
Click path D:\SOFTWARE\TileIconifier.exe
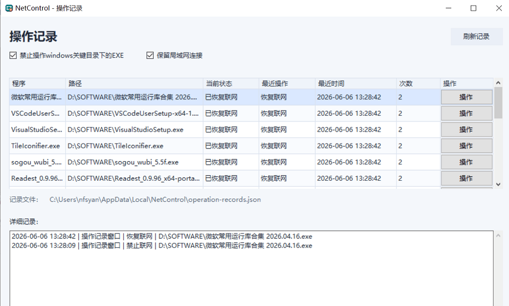click(x=115, y=146)
